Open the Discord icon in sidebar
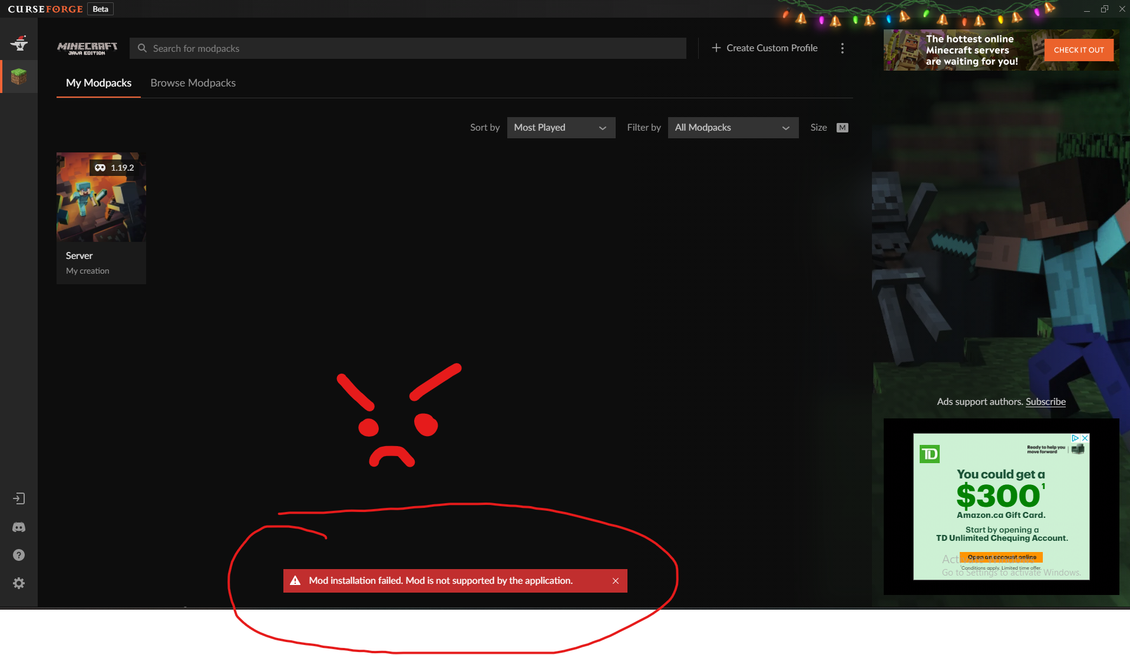This screenshot has height=655, width=1130. coord(19,527)
